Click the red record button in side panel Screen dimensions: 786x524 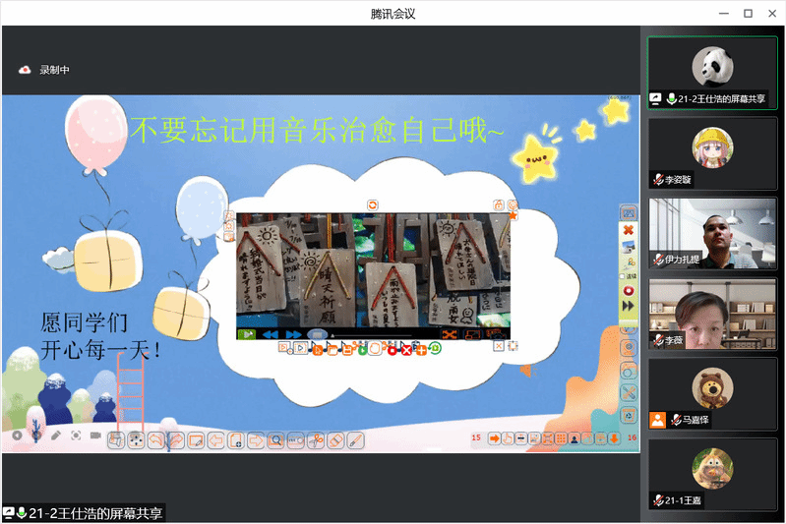pos(629,292)
